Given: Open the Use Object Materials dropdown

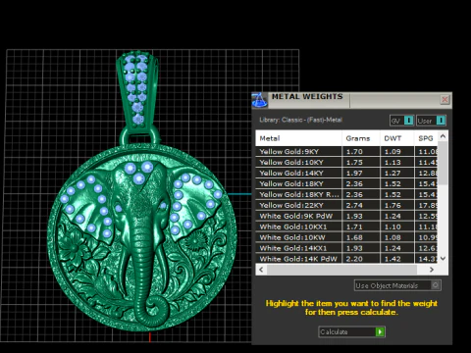Looking at the screenshot, I should (x=397, y=285).
